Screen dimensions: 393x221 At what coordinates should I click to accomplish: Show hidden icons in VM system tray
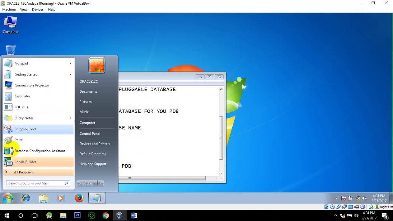click(x=337, y=199)
